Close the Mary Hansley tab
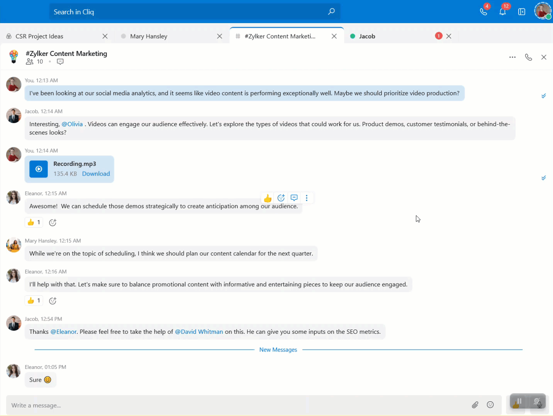The image size is (553, 416). [x=220, y=36]
